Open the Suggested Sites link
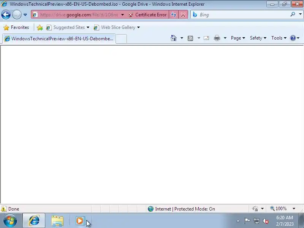304x228 pixels. [x=68, y=27]
